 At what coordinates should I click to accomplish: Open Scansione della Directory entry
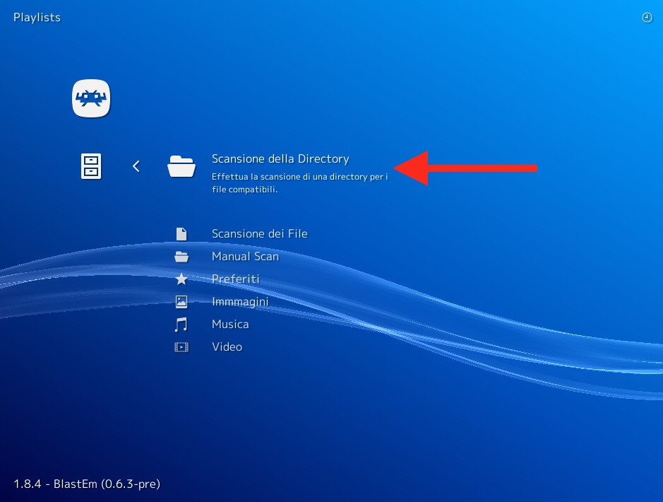pyautogui.click(x=280, y=158)
